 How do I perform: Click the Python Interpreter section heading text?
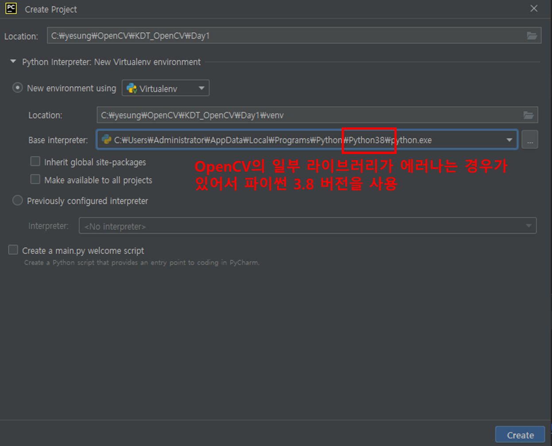112,62
